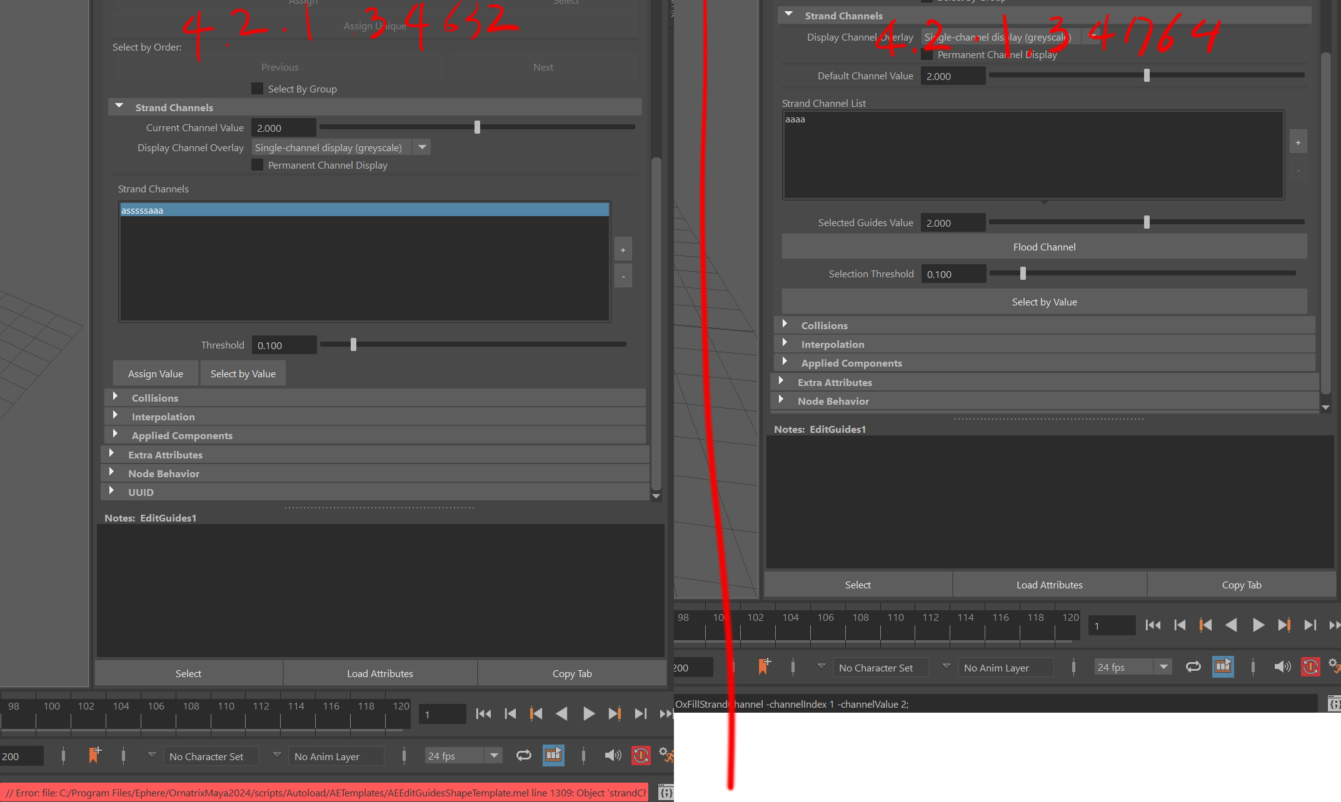
Task: Open Script Editor icon beside the red error line
Action: (x=666, y=793)
